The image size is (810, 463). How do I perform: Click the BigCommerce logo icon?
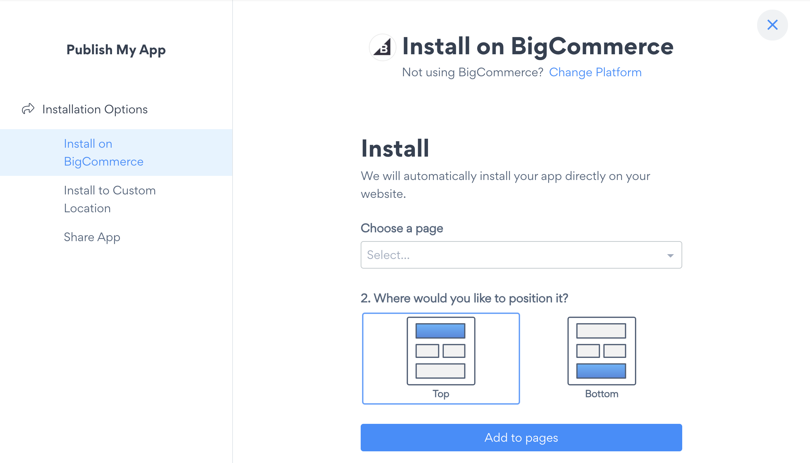click(382, 47)
